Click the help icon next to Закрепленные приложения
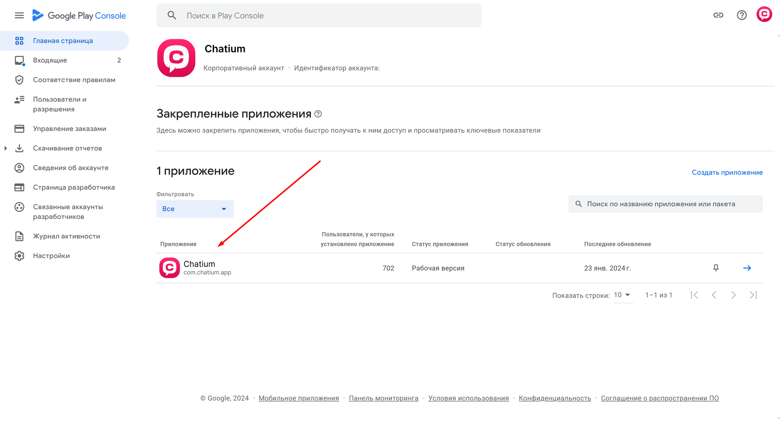The image size is (783, 421). (x=318, y=114)
